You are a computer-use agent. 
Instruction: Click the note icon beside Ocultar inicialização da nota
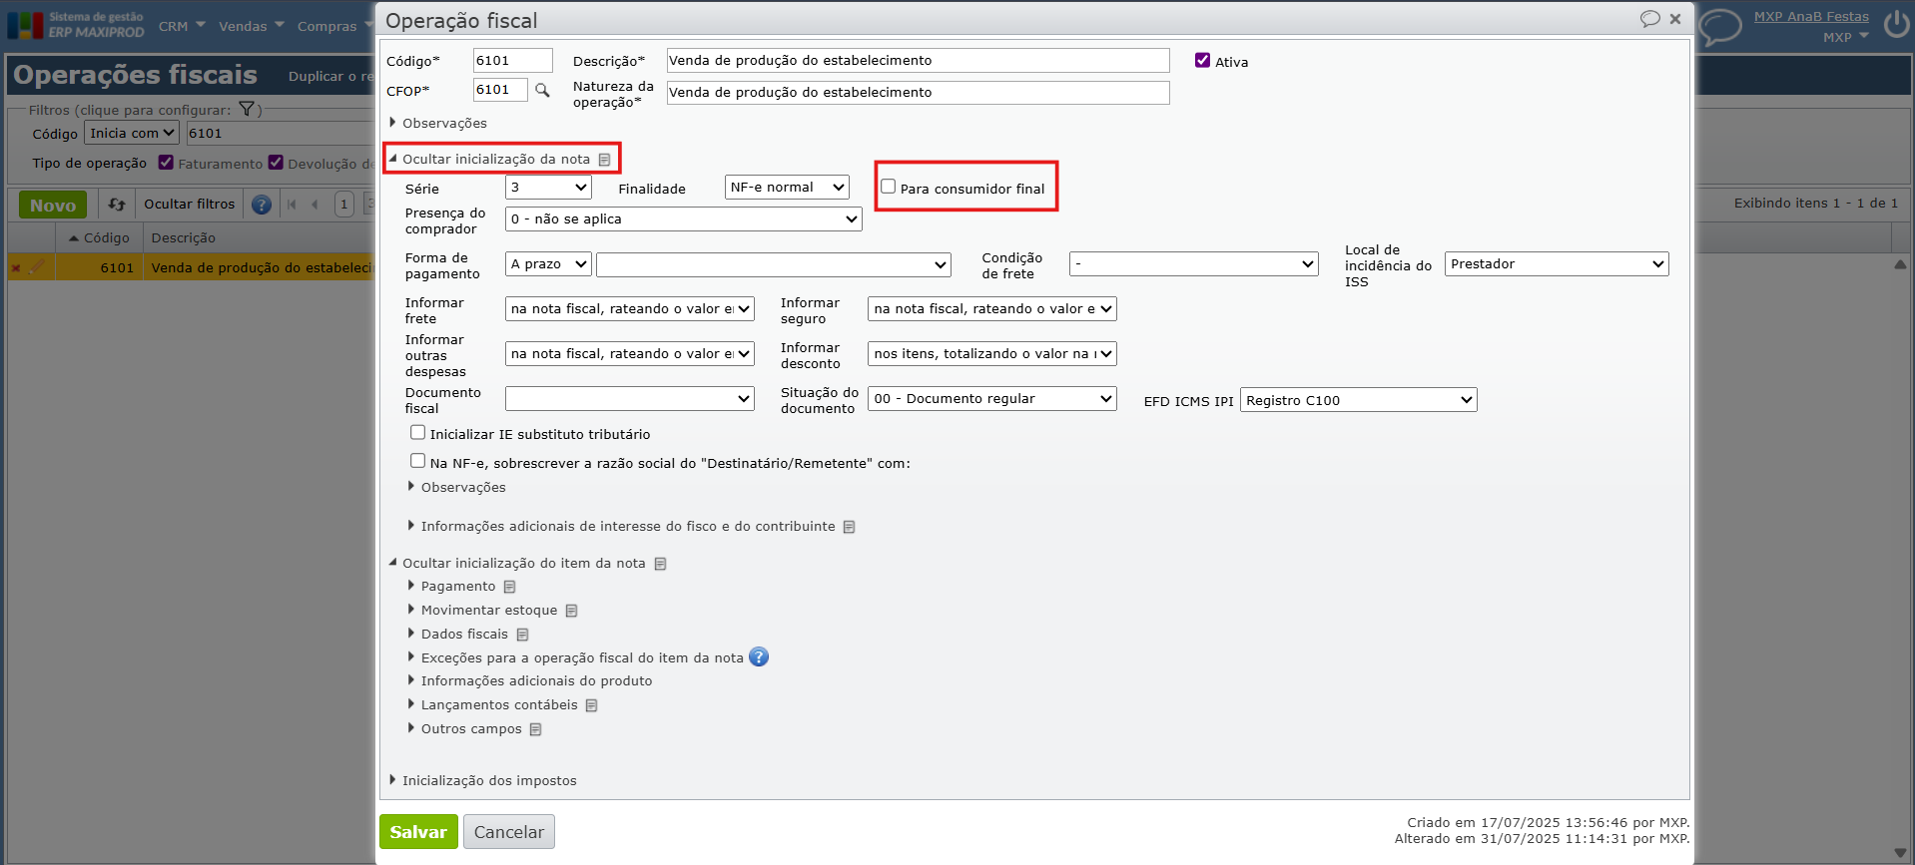click(604, 160)
